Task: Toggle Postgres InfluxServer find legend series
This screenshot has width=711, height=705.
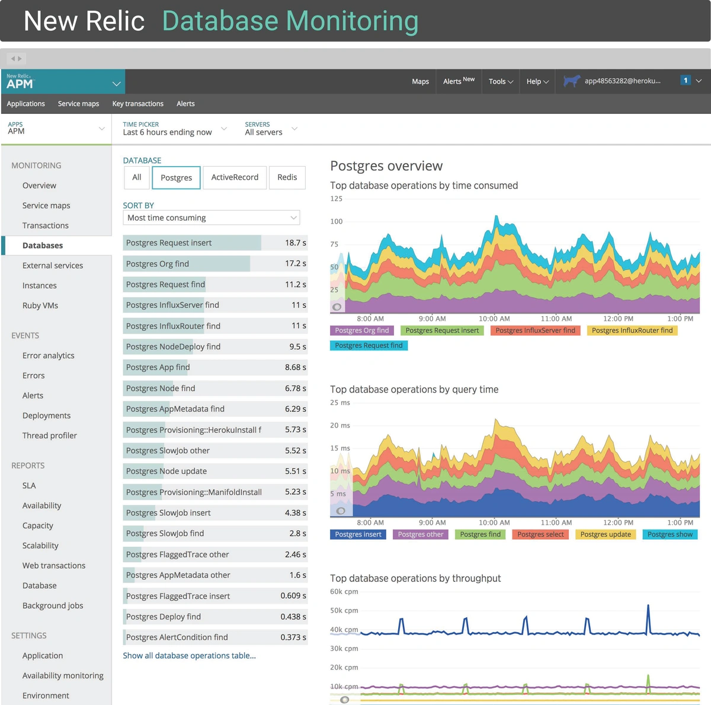Action: click(536, 330)
